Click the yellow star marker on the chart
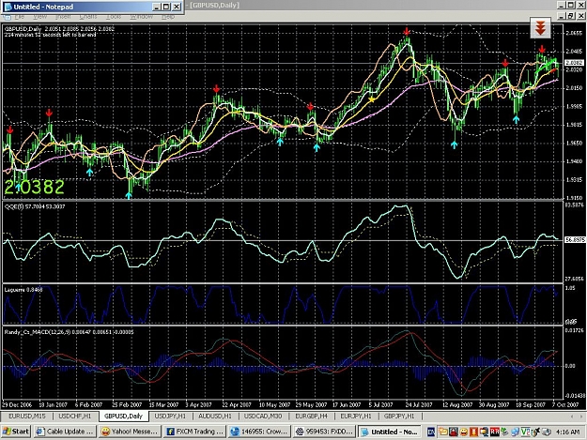 (x=371, y=99)
